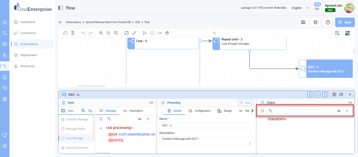
Task: Toggle Input panel code view icon
Action: tap(151, 103)
